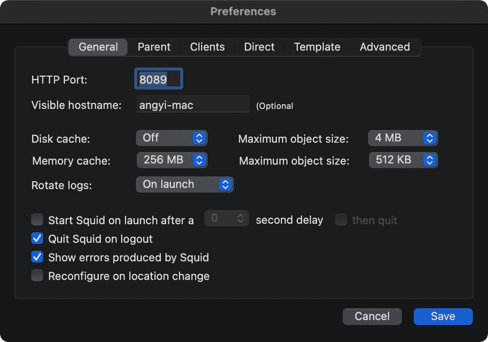The image size is (488, 342).
Task: Open the Clients tab
Action: coord(207,47)
